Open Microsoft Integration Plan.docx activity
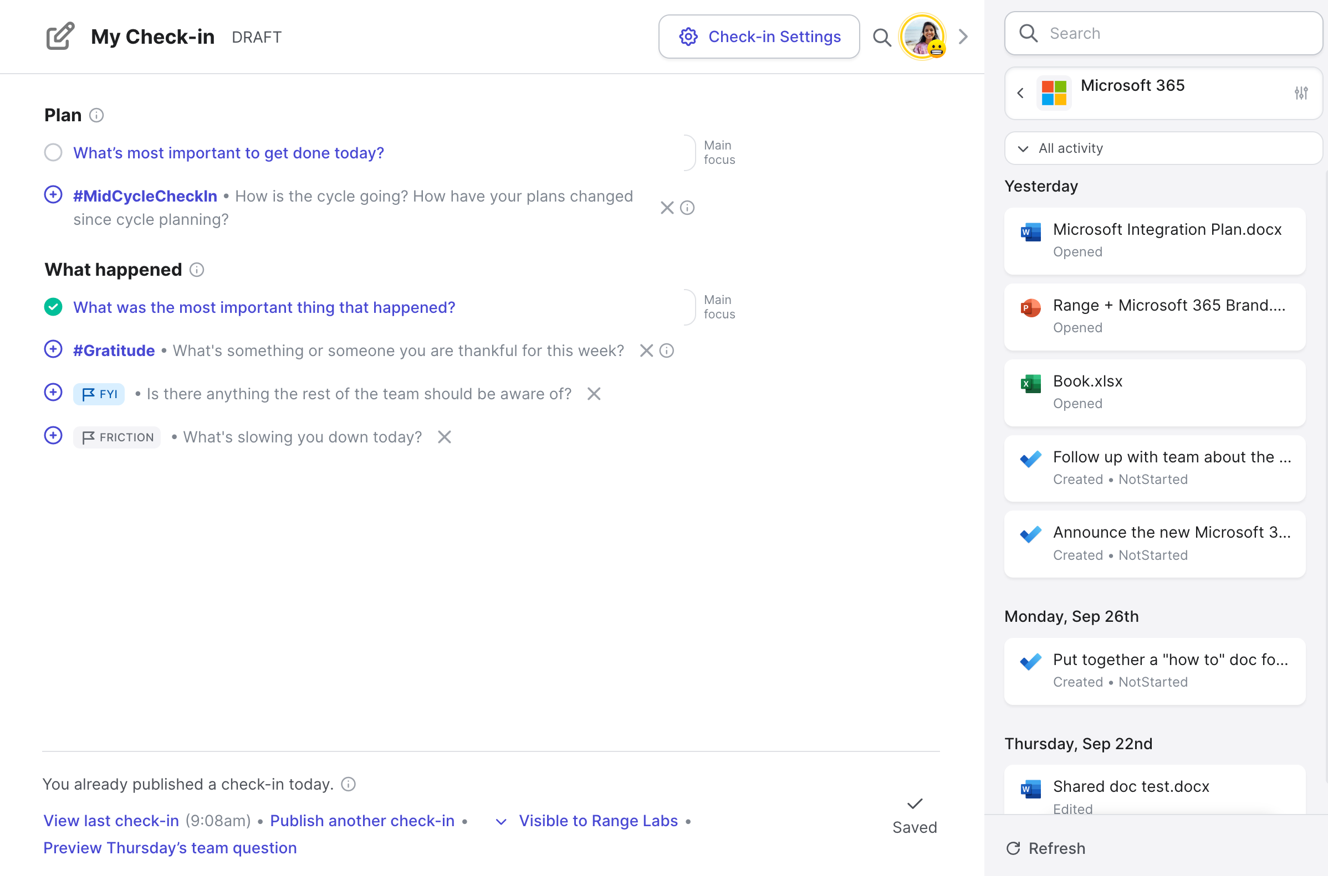The width and height of the screenshot is (1328, 876). [x=1155, y=241]
